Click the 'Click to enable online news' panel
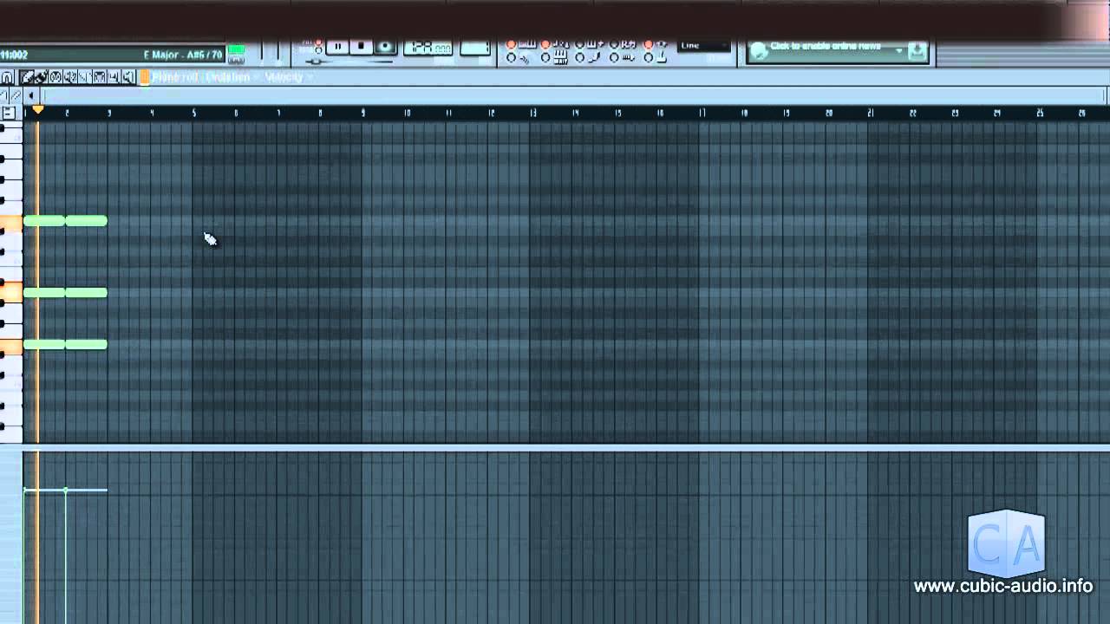This screenshot has width=1110, height=624. pos(838,52)
